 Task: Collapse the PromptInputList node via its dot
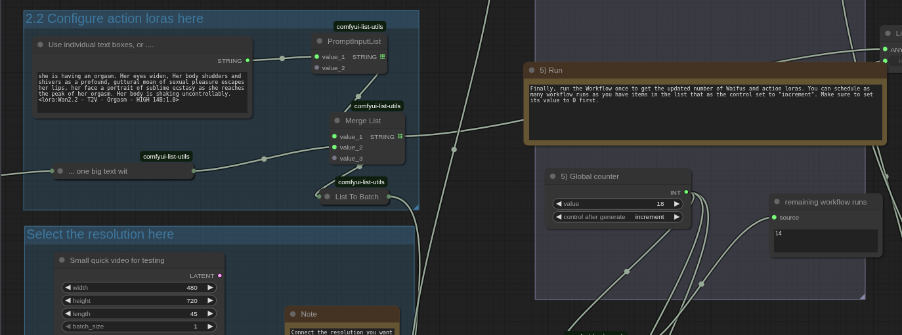point(320,41)
